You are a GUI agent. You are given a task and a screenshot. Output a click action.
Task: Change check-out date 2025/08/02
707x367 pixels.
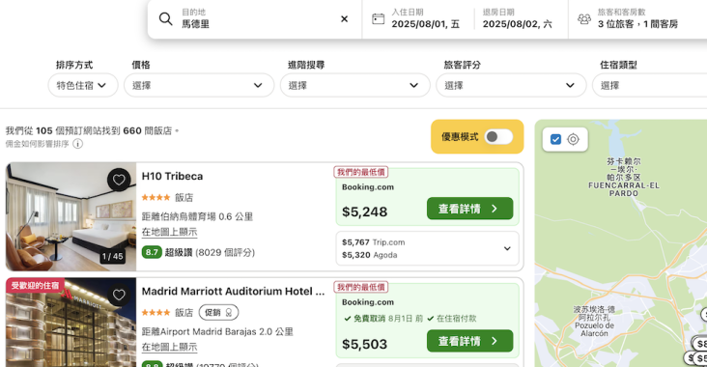tap(517, 18)
